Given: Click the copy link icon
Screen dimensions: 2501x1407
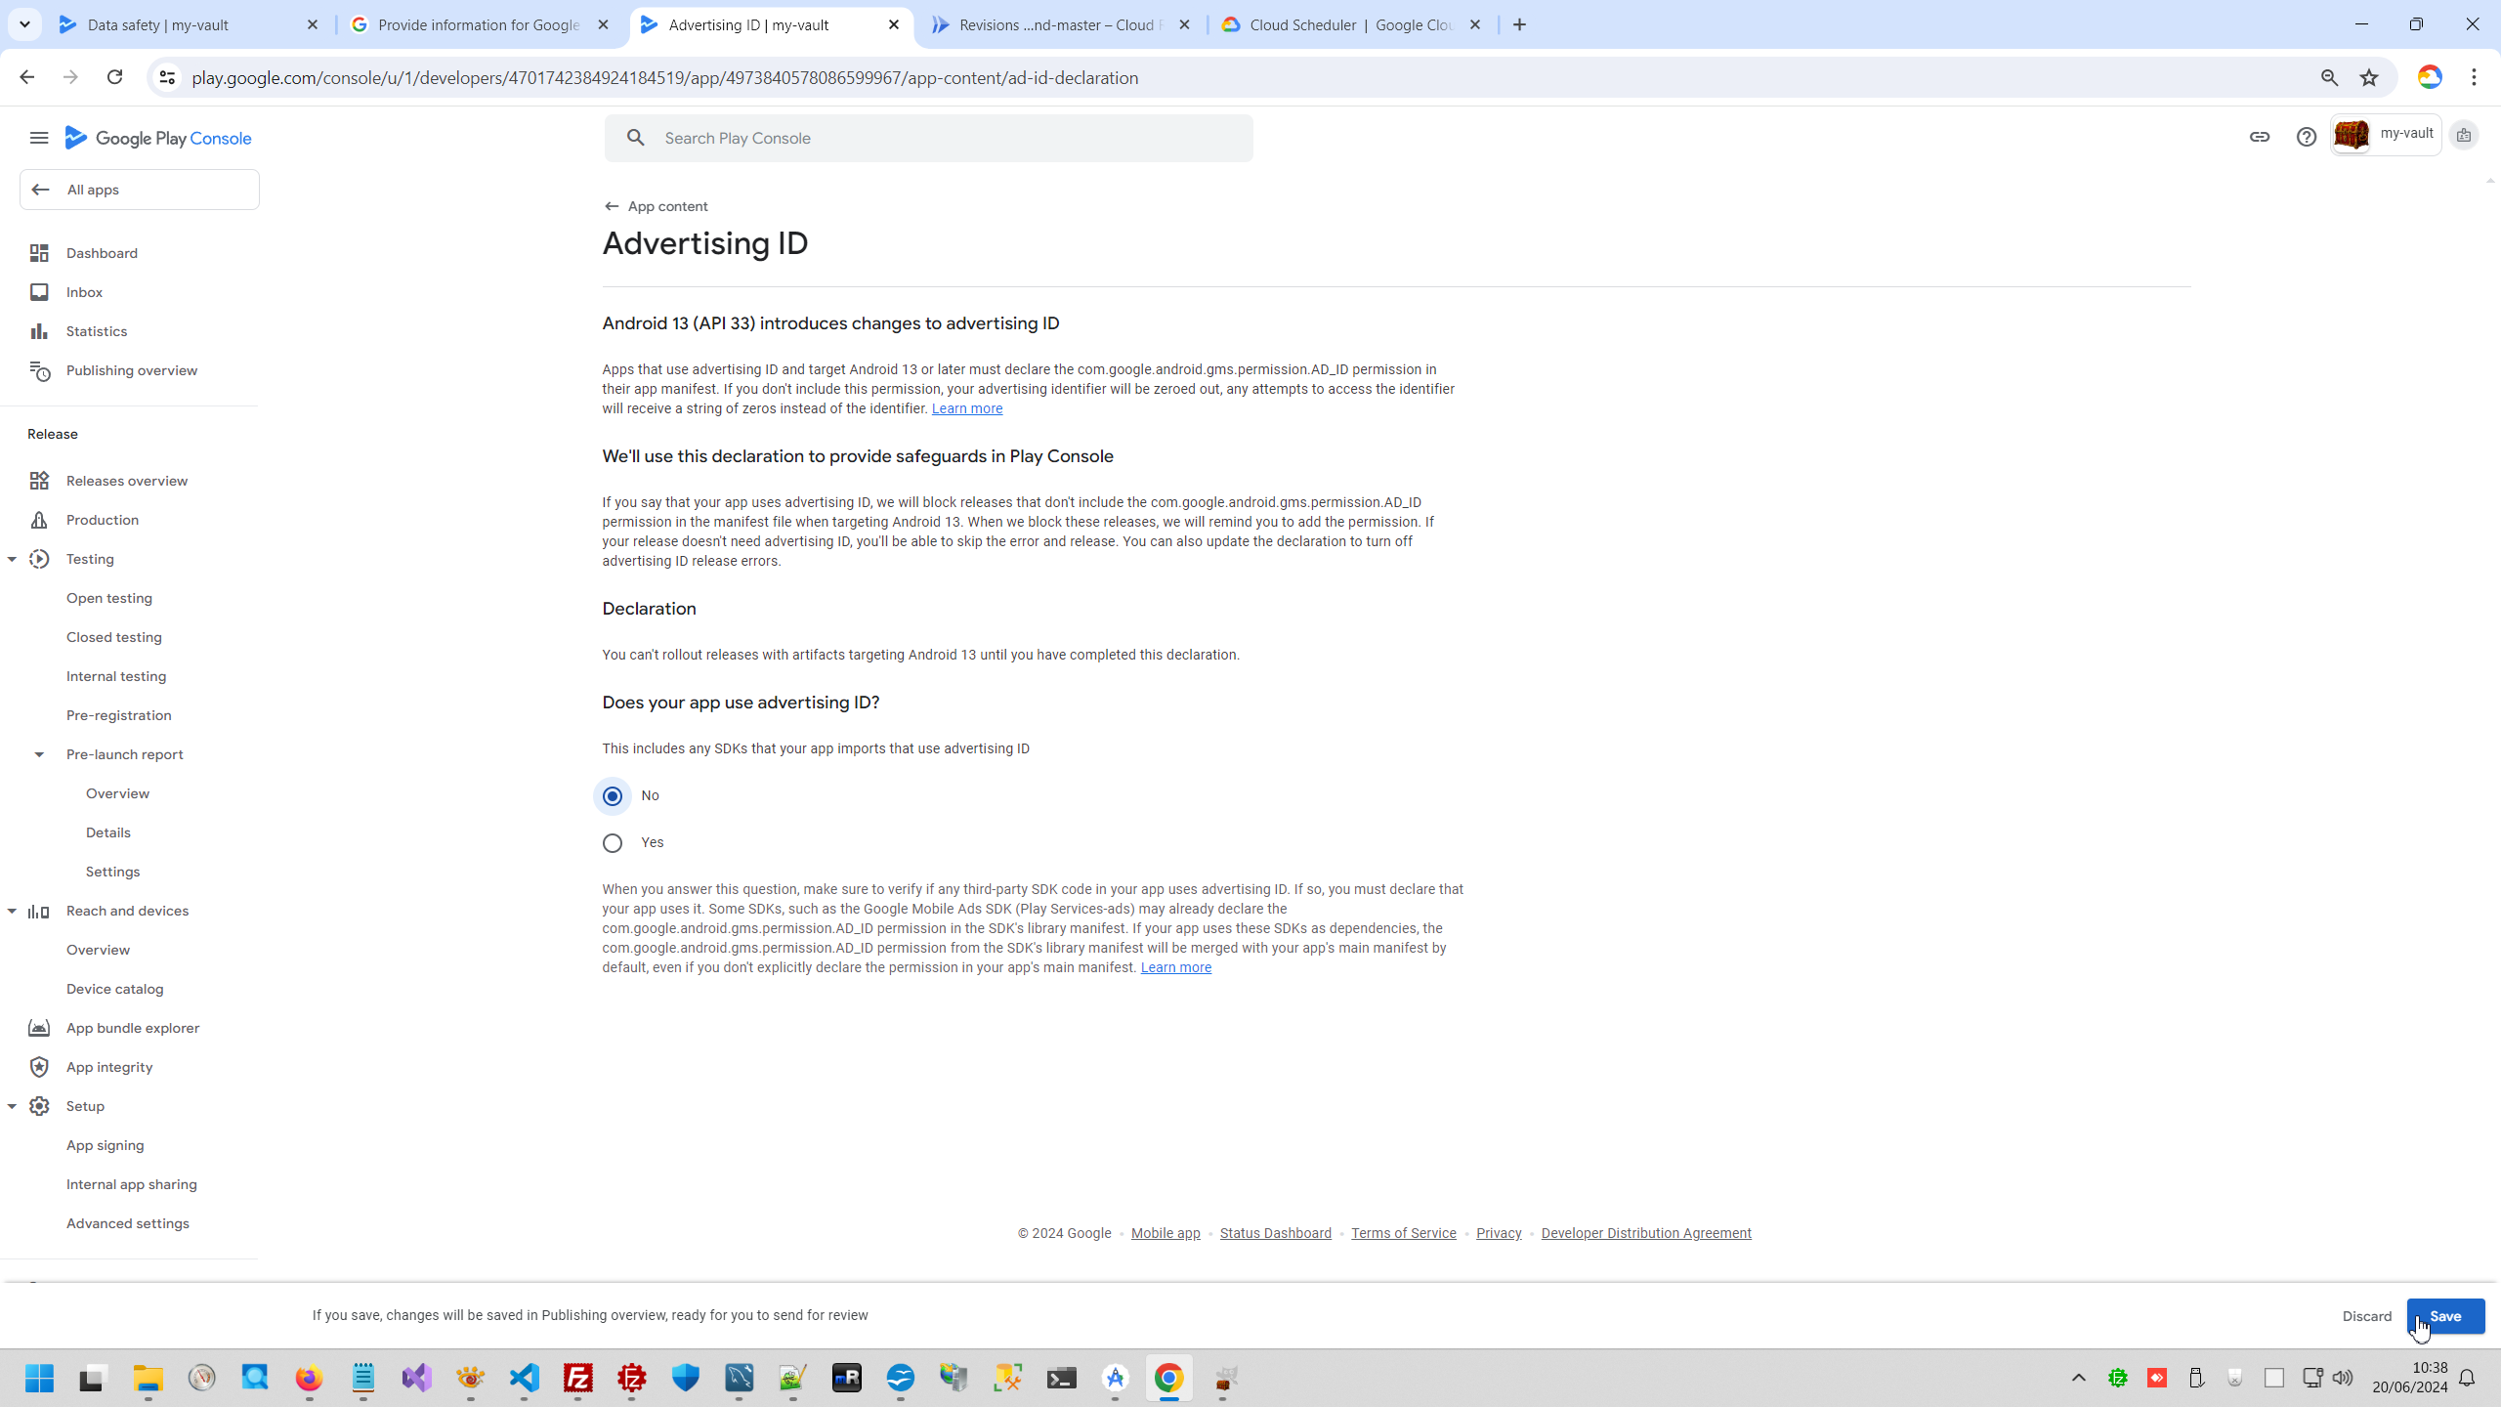Looking at the screenshot, I should [2259, 137].
